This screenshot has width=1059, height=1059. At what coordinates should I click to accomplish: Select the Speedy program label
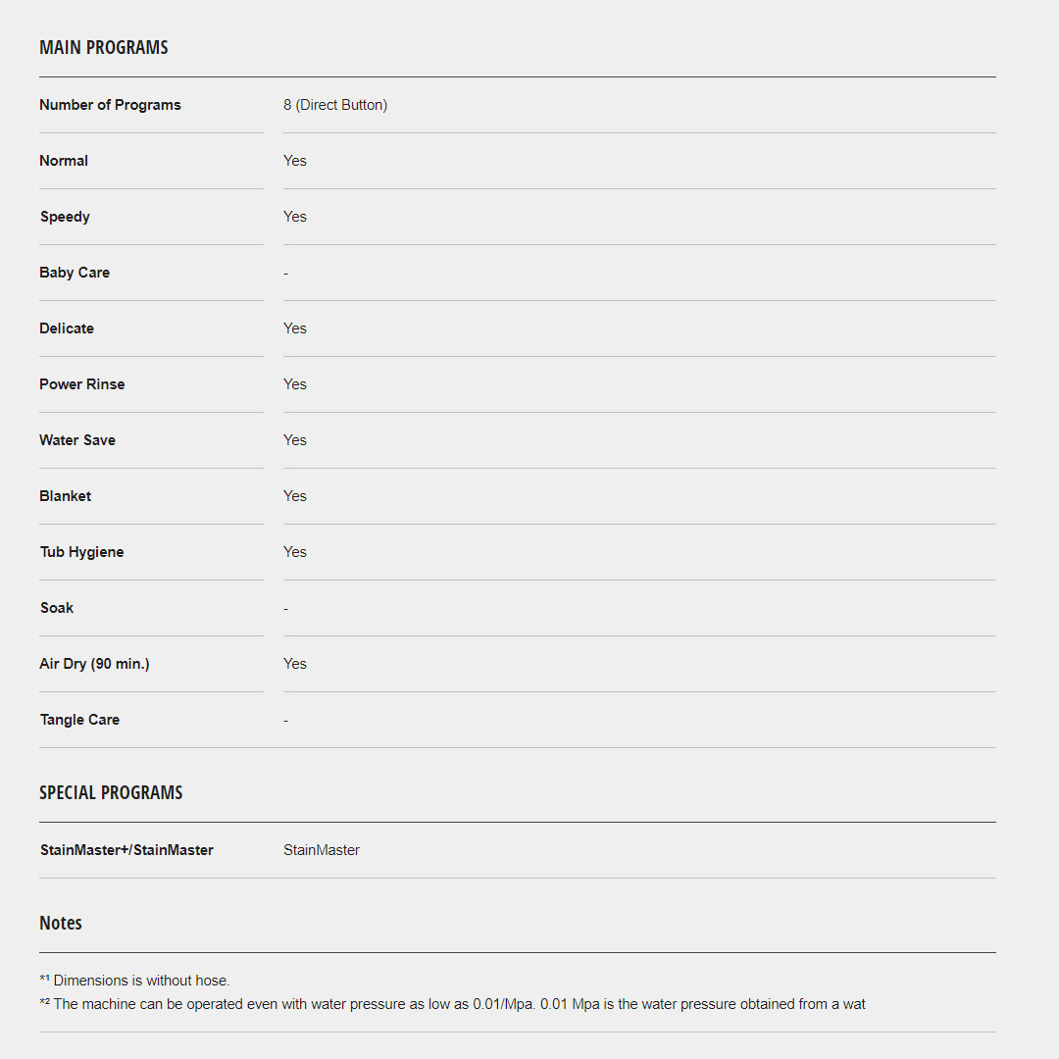point(65,217)
